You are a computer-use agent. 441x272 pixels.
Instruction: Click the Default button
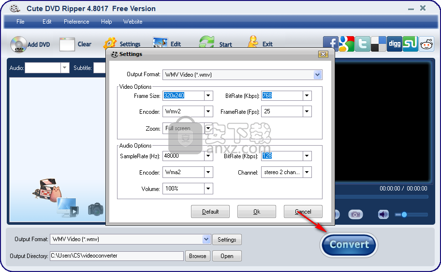(x=210, y=211)
